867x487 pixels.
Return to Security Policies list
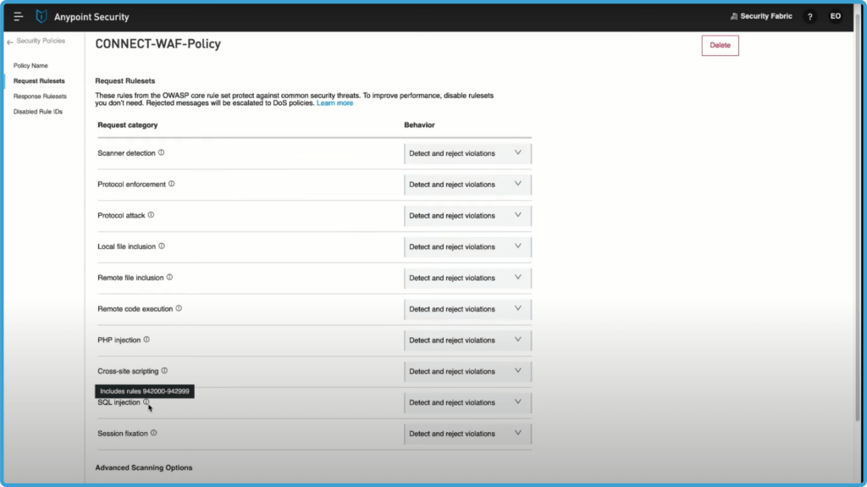[x=41, y=41]
